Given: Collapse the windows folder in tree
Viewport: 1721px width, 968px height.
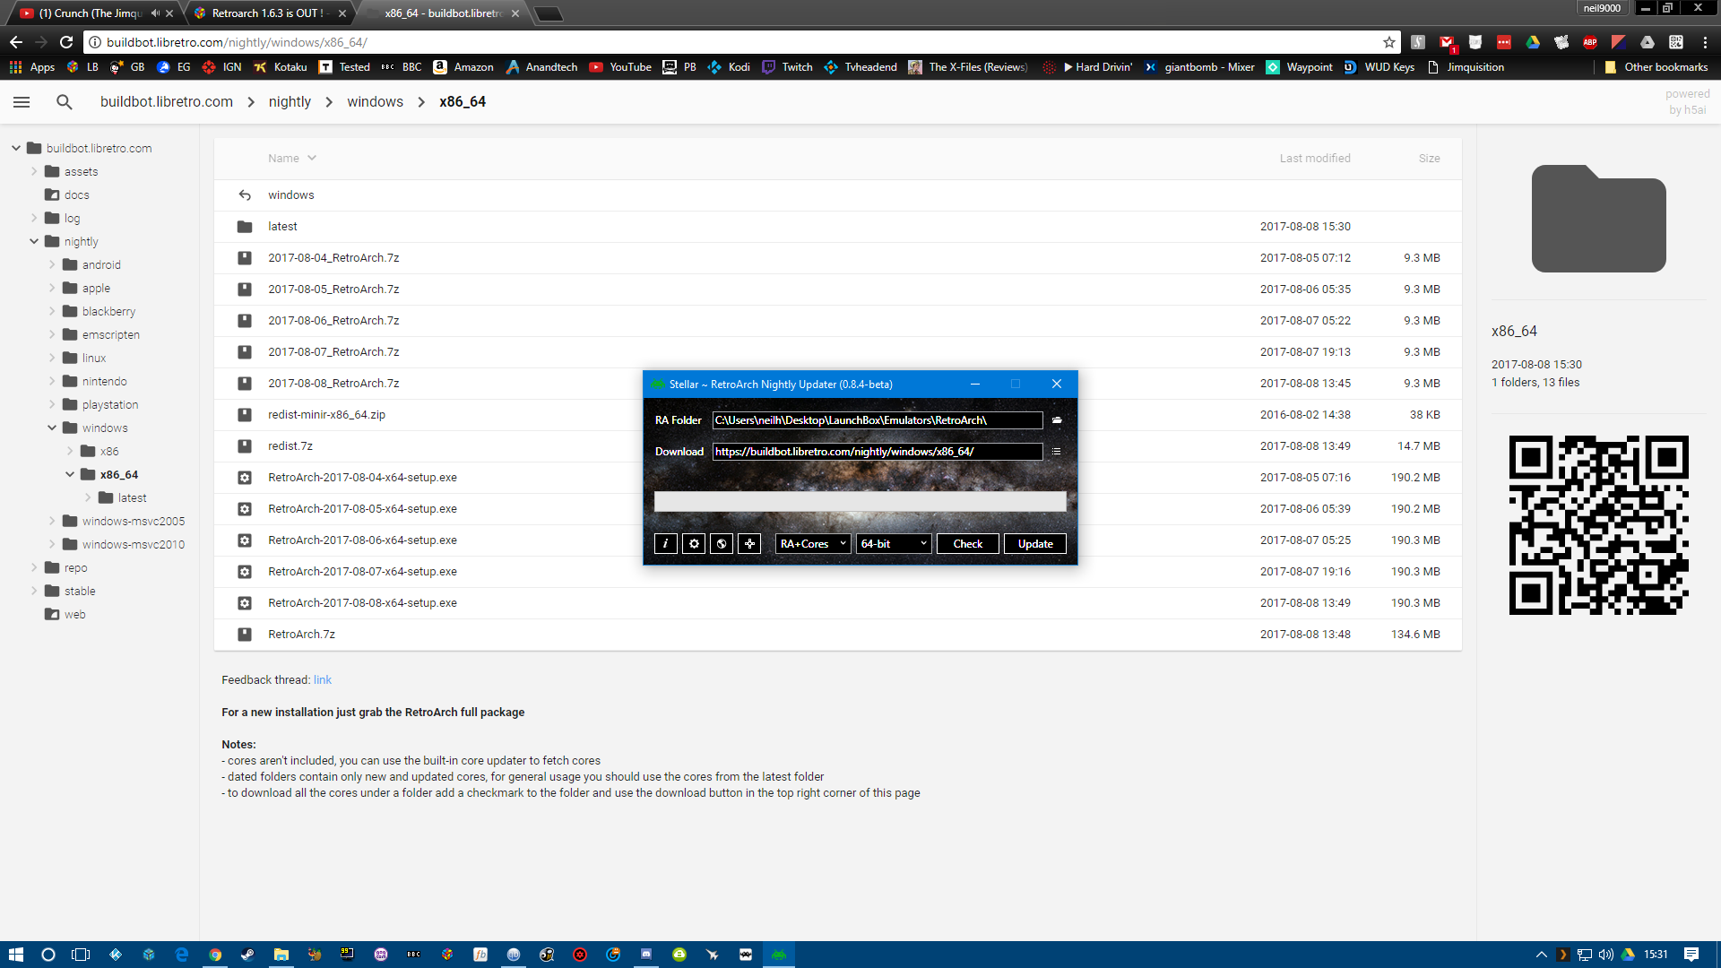Looking at the screenshot, I should pos(52,428).
